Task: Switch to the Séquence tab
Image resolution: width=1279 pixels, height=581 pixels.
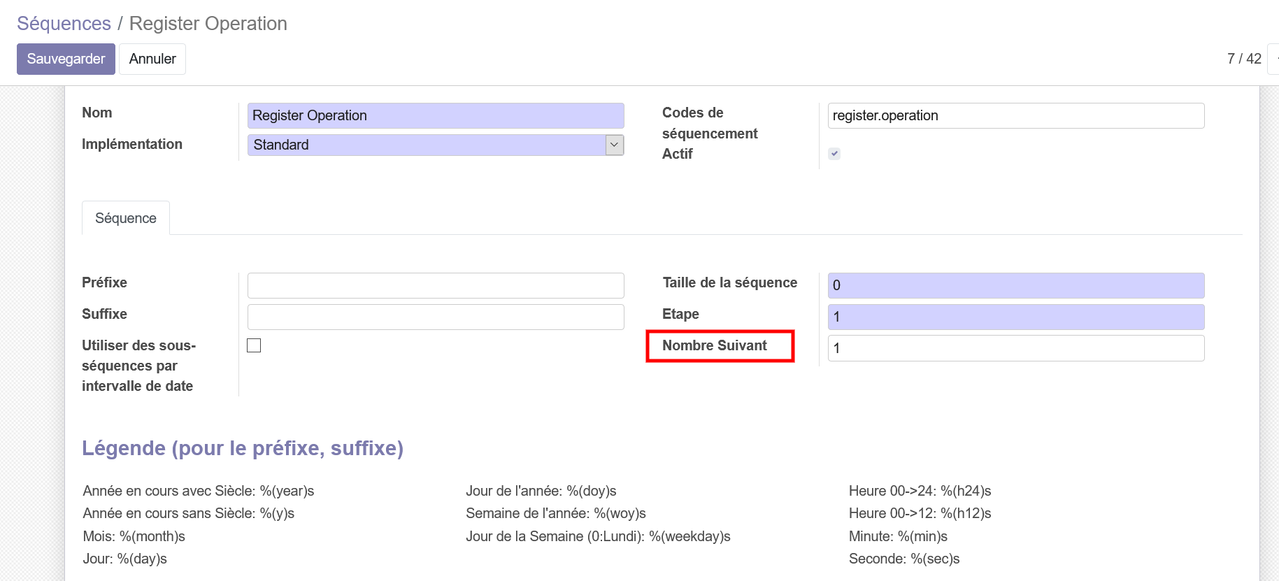Action: click(126, 218)
